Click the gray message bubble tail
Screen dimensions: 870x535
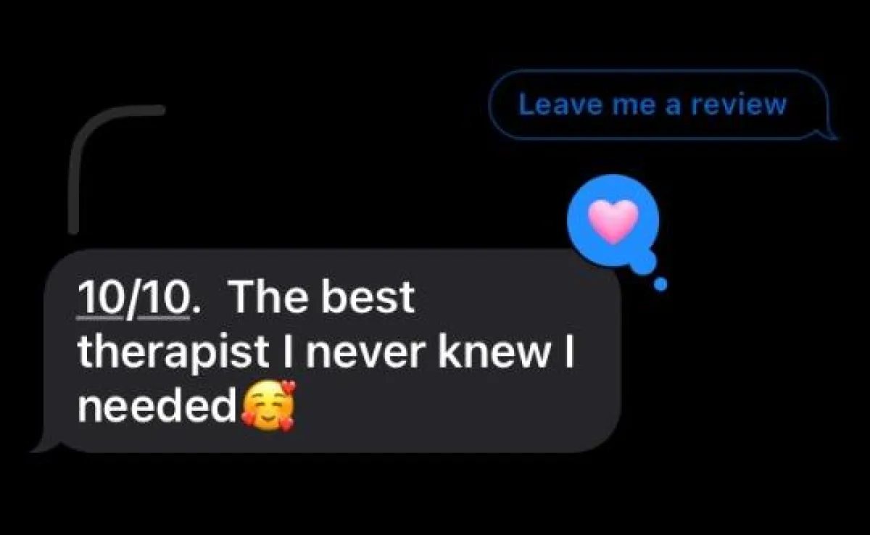pos(41,444)
